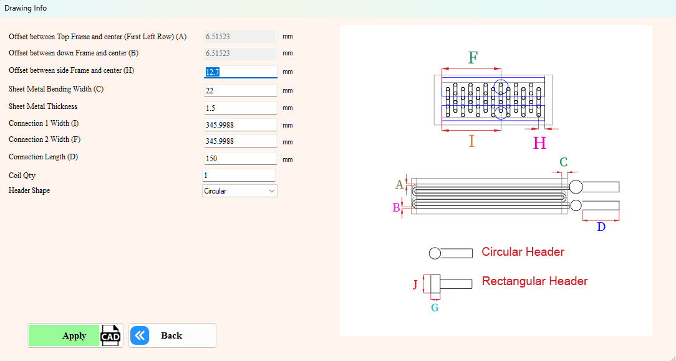
Task: Click the Connection Length (D) field
Action: click(241, 159)
